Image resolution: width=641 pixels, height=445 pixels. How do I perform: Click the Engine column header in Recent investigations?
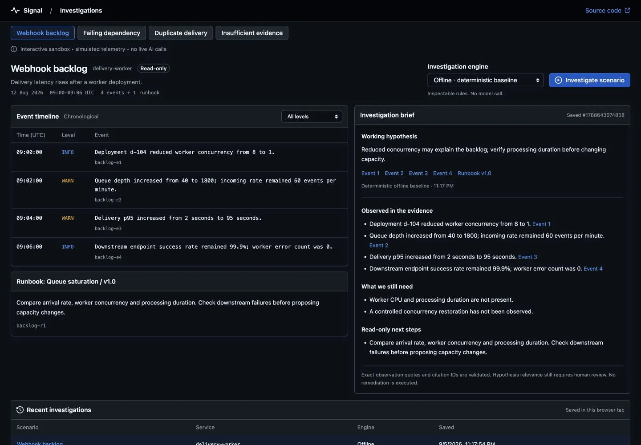coord(366,427)
